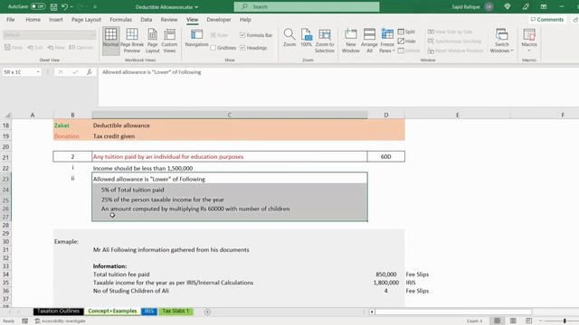The width and height of the screenshot is (579, 325).
Task: Open the Developer tab
Action: pyautogui.click(x=219, y=20)
